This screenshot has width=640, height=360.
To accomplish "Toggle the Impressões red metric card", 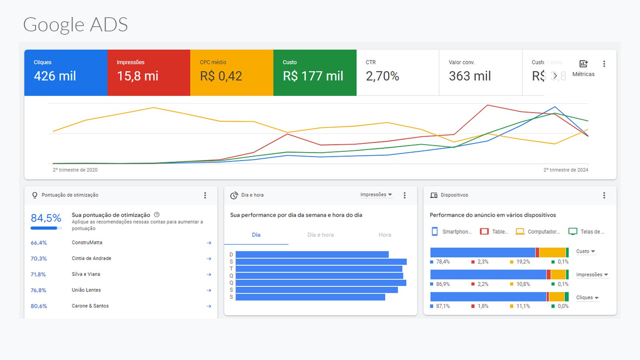I will (149, 72).
